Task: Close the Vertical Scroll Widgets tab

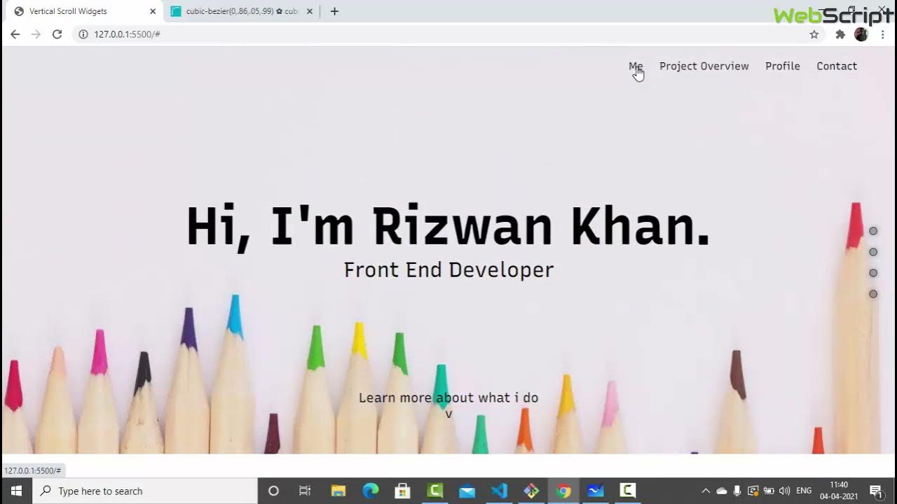Action: [x=153, y=11]
